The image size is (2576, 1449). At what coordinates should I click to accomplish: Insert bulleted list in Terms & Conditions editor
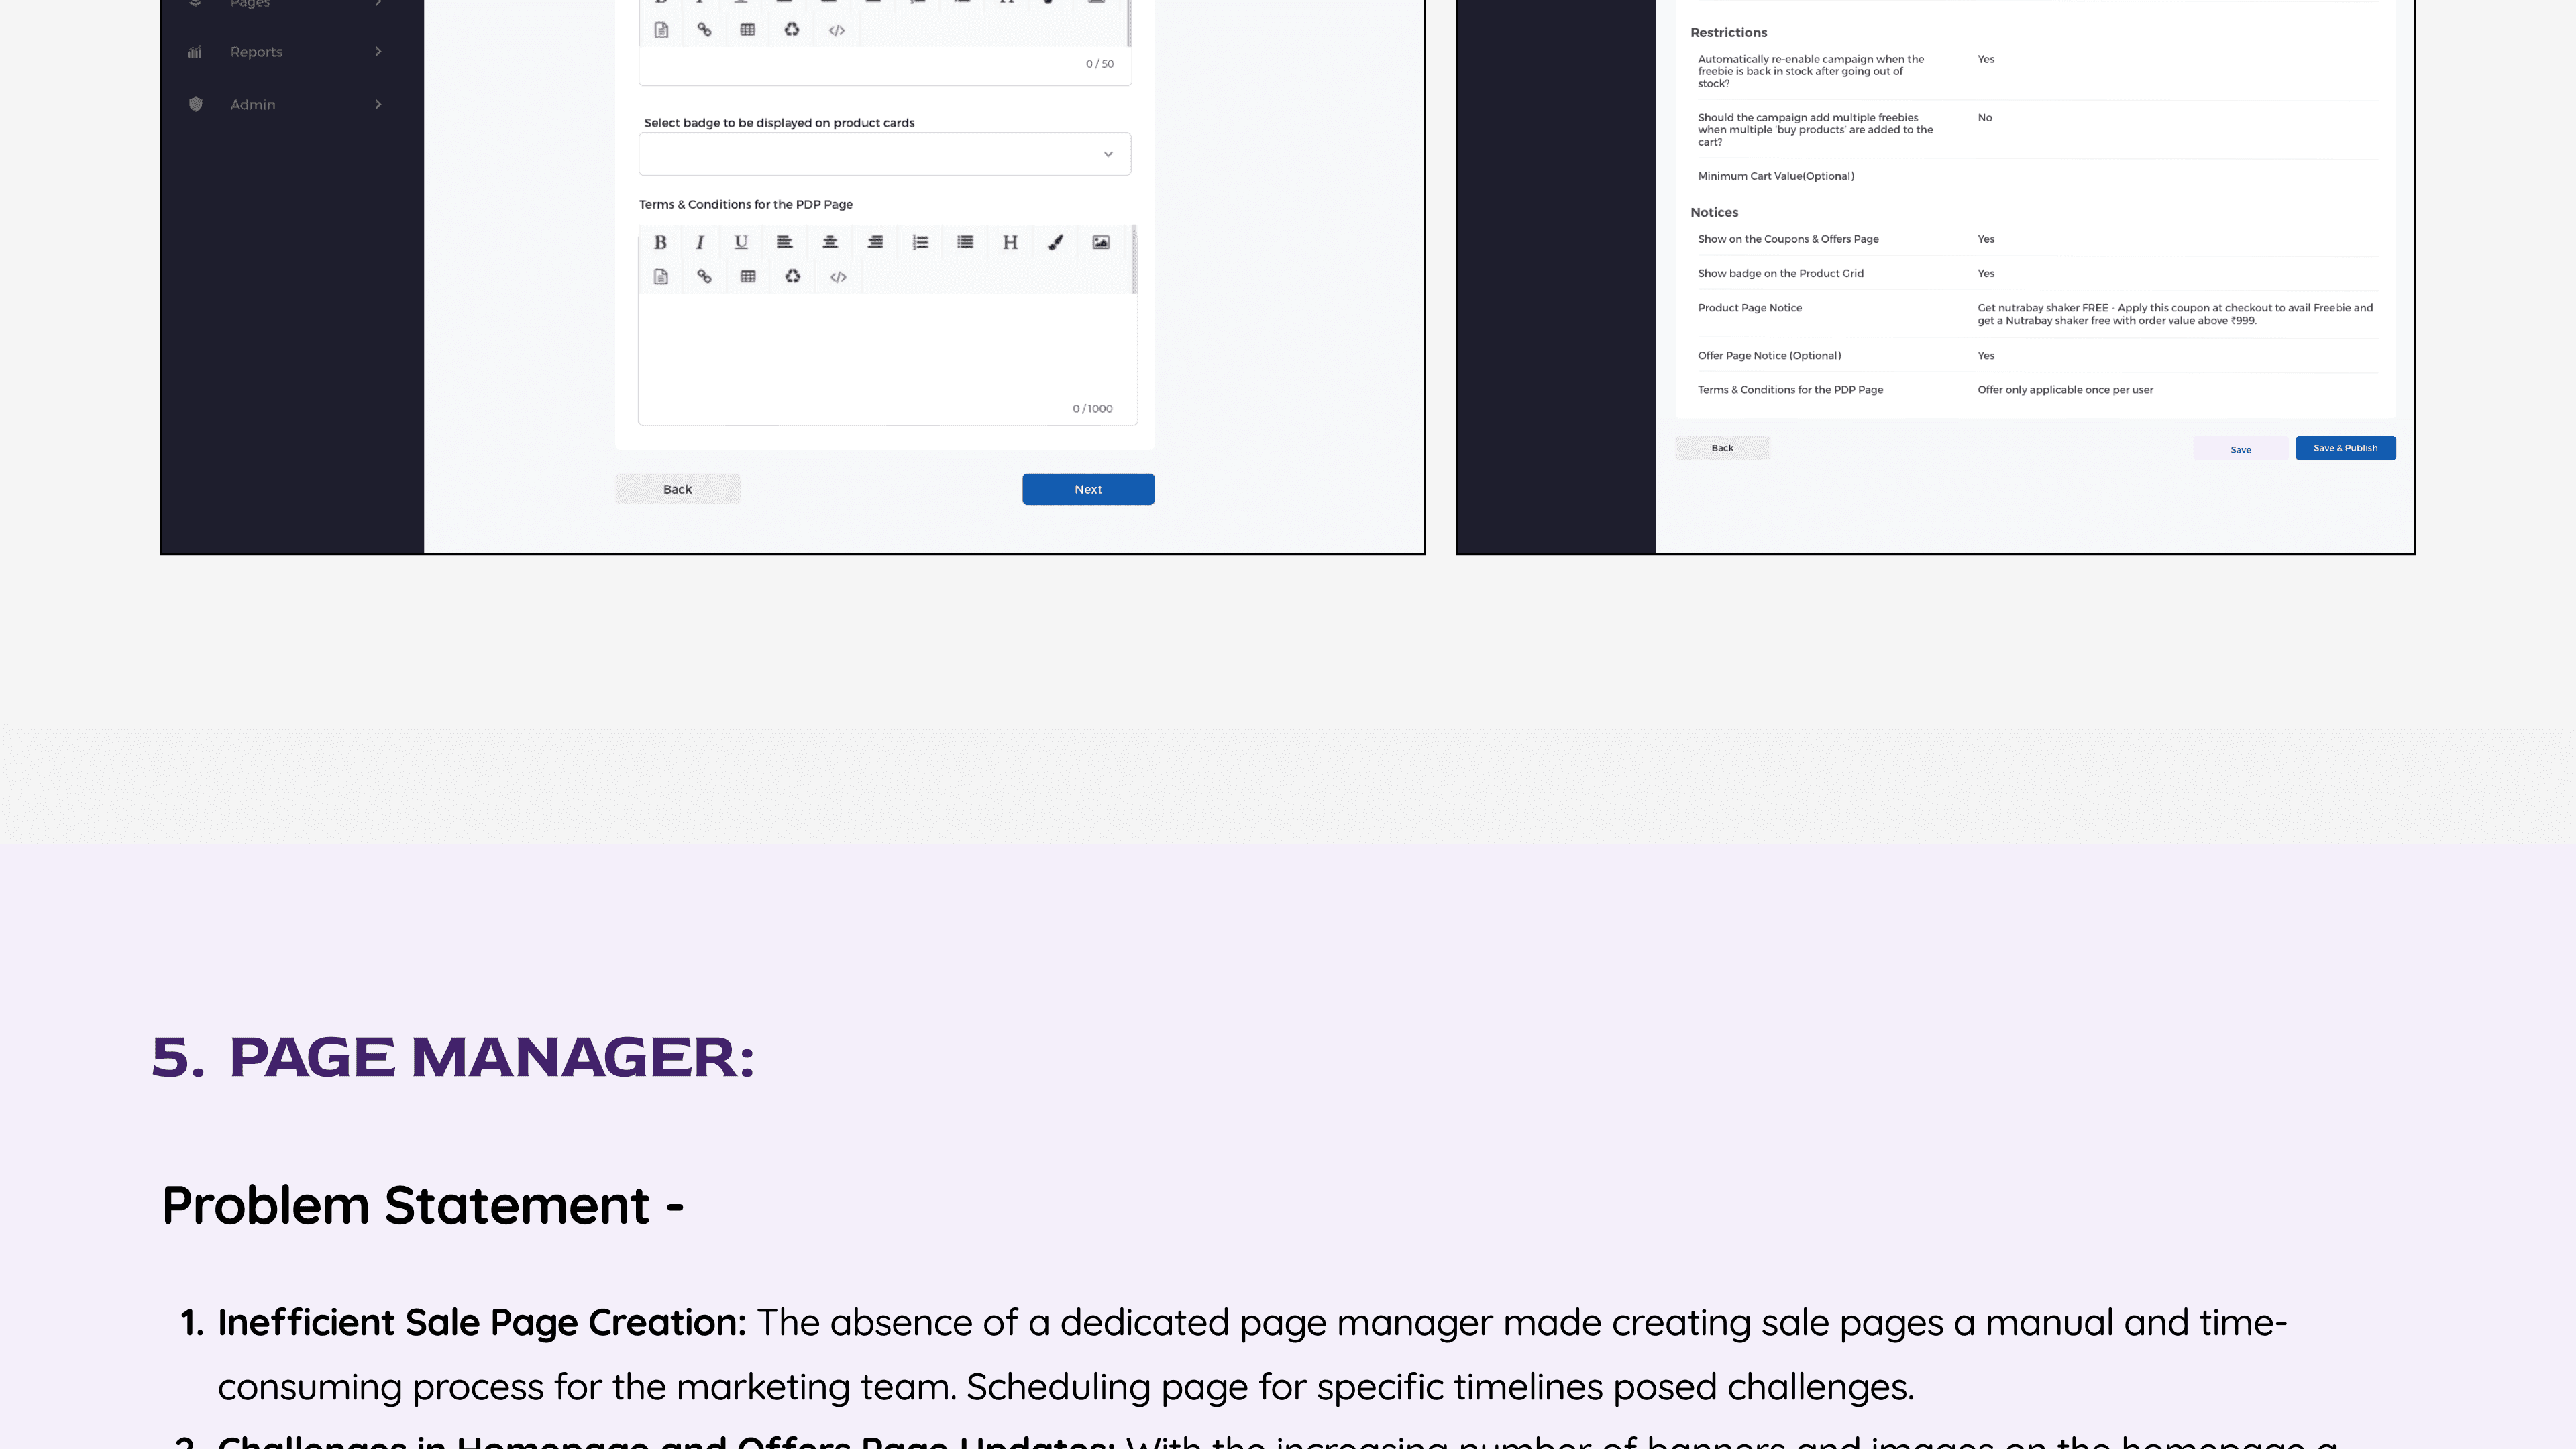965,242
